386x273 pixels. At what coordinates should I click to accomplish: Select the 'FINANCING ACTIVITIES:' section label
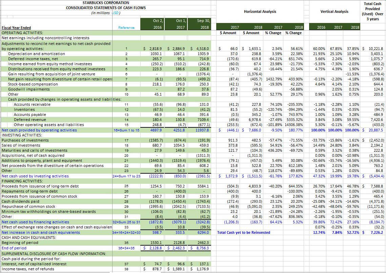[22, 181]
